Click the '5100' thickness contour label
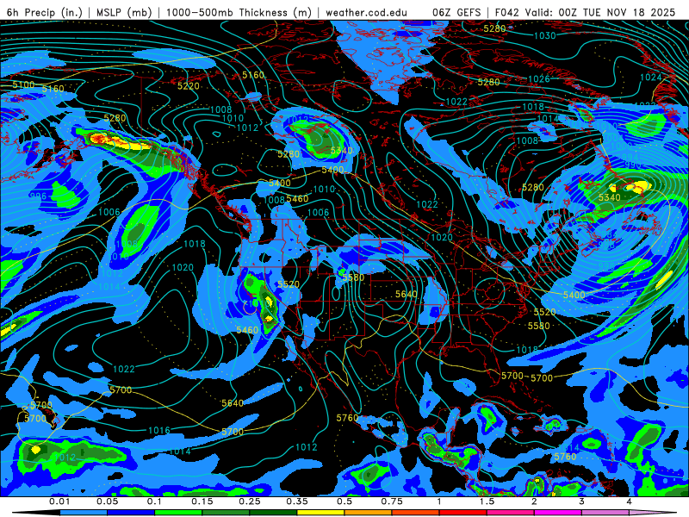 24,84
